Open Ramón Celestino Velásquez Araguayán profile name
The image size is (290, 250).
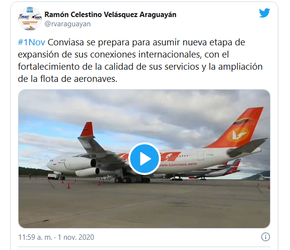[x=111, y=15]
